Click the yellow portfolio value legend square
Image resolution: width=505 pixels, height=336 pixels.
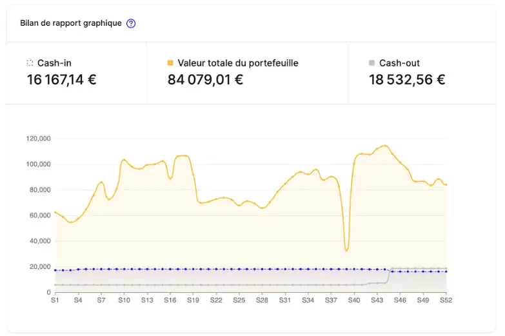pos(170,63)
